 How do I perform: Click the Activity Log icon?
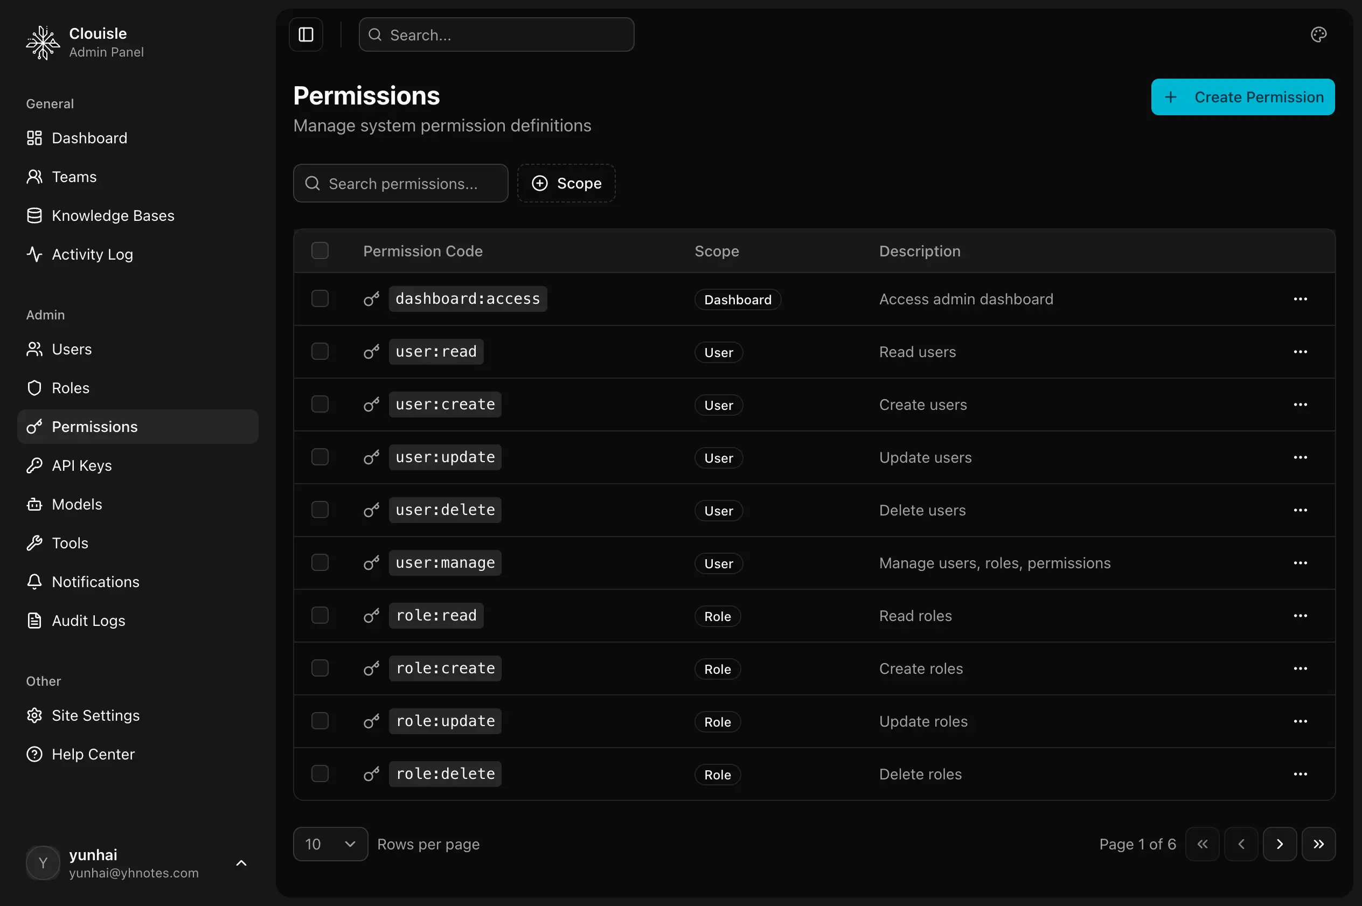pos(34,254)
